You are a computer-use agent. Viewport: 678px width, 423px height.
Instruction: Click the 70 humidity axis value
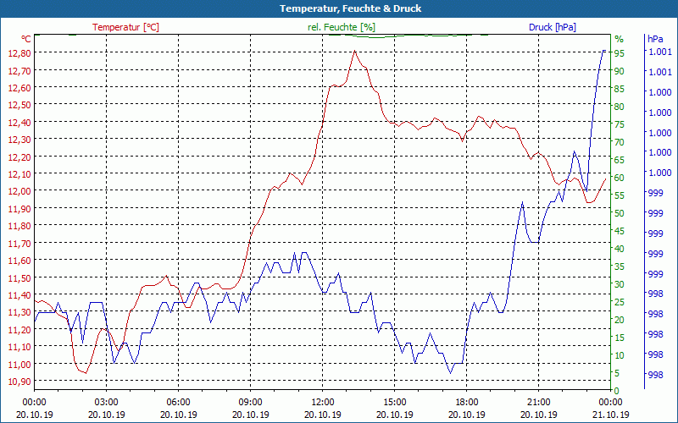tap(620, 142)
